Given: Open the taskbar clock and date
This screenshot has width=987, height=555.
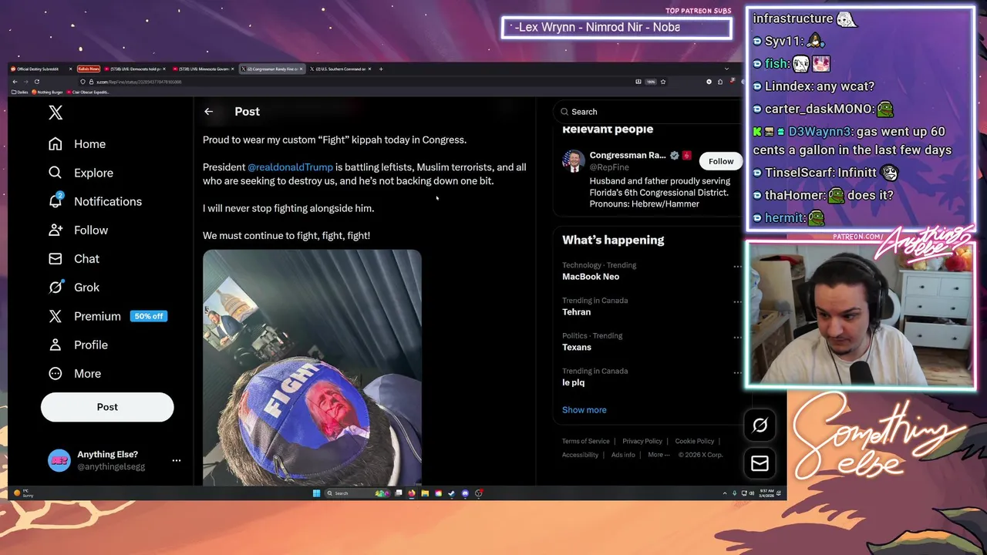Looking at the screenshot, I should click(766, 493).
